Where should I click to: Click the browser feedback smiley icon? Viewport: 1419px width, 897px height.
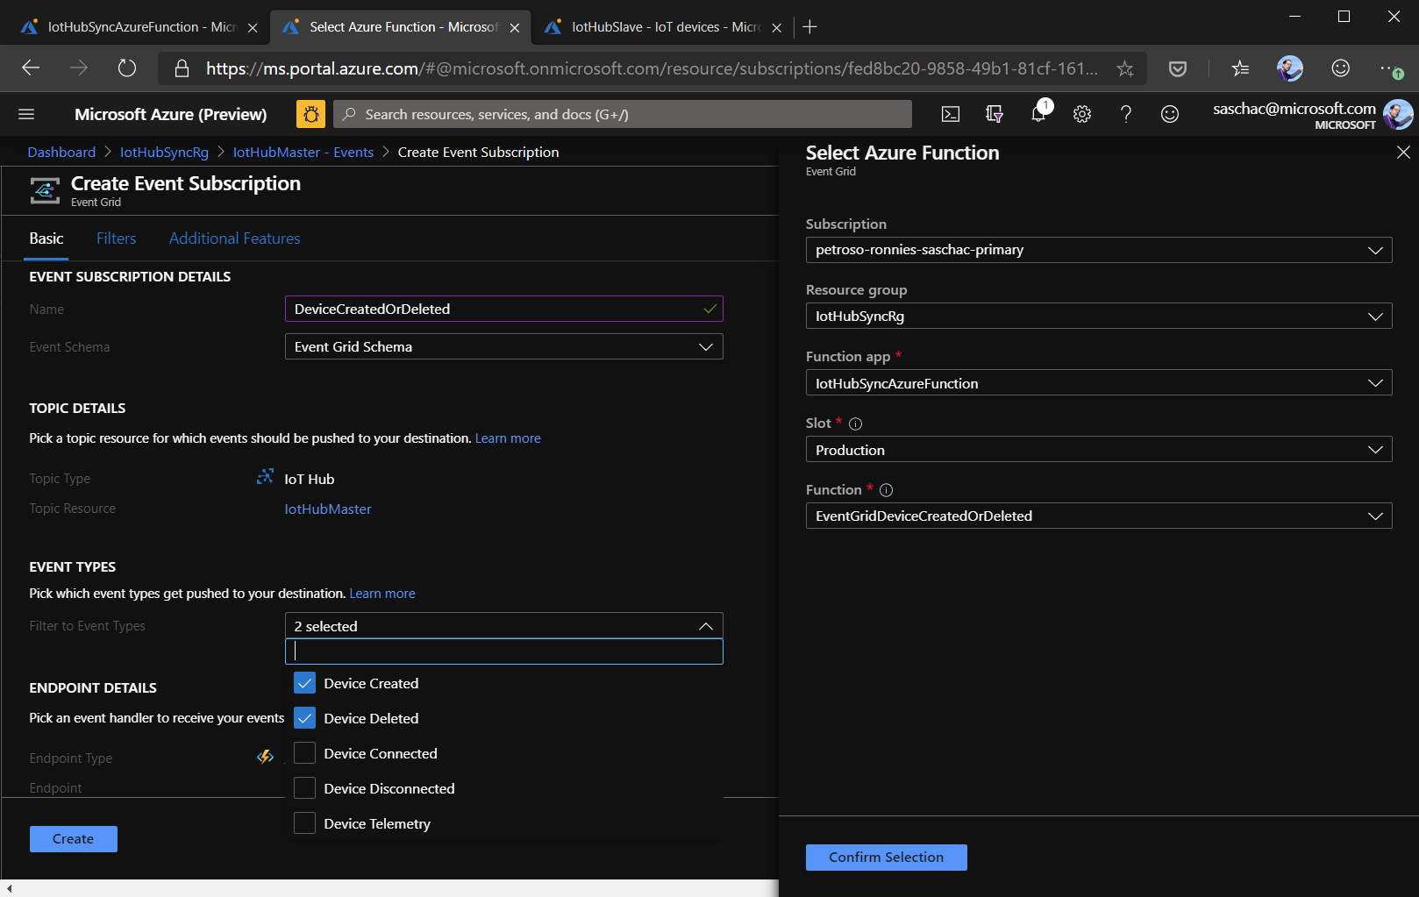tap(1341, 68)
